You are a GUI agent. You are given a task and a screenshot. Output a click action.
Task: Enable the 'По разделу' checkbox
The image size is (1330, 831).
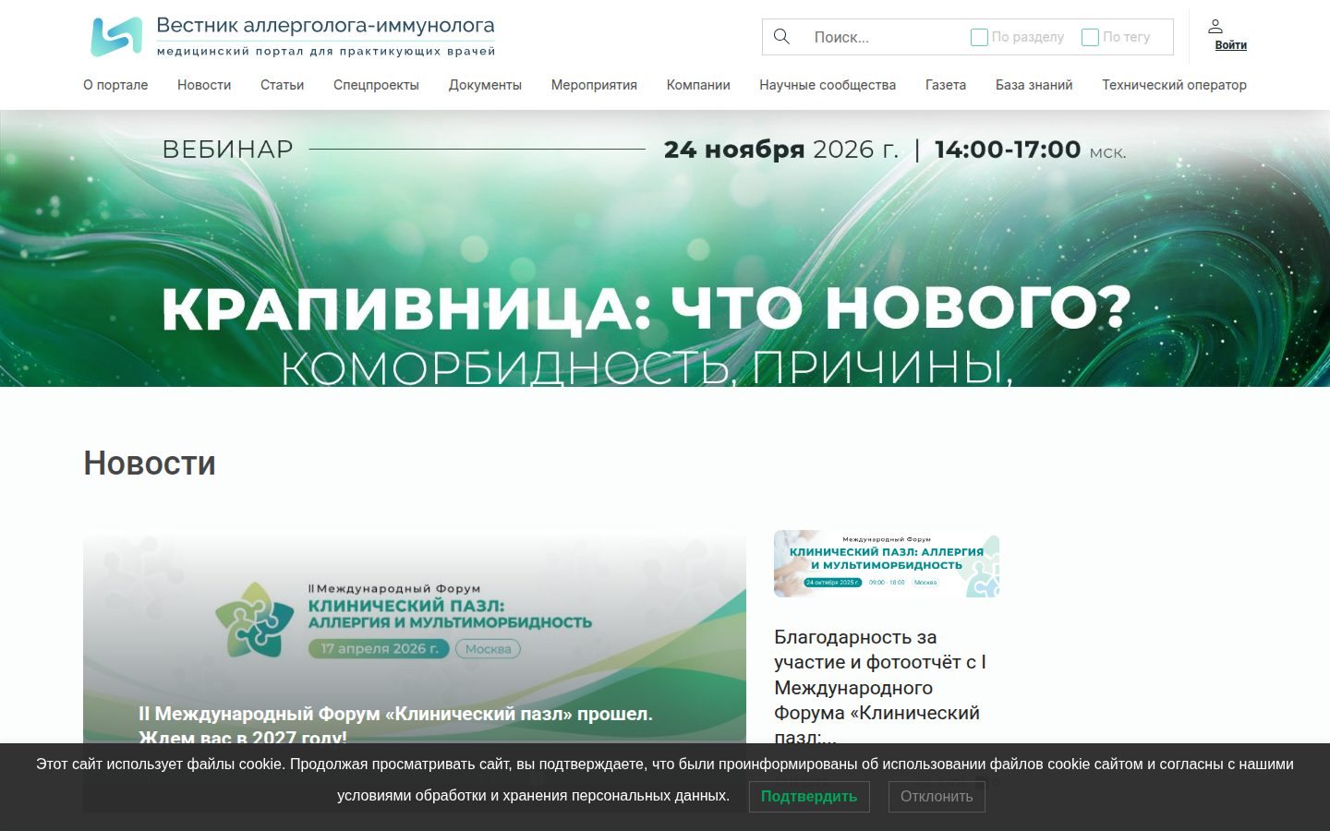[979, 37]
